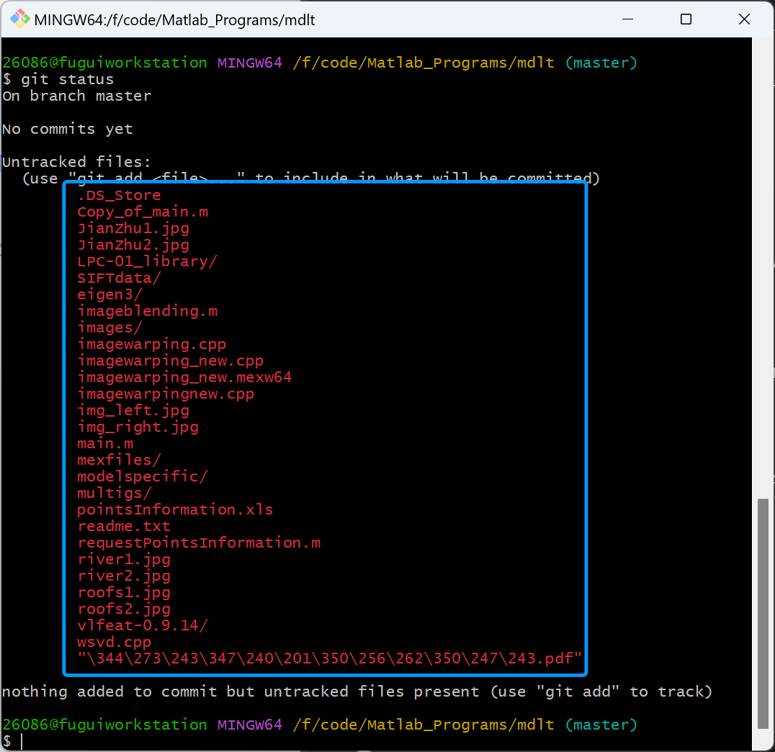Click the bottom '(master)' branch indicator

point(601,725)
